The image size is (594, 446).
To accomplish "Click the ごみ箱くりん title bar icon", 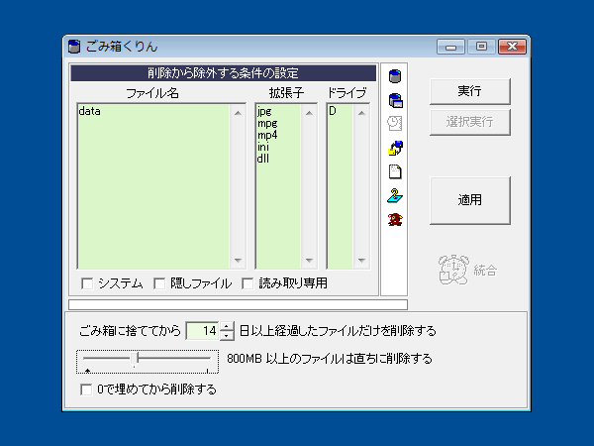I will click(74, 47).
